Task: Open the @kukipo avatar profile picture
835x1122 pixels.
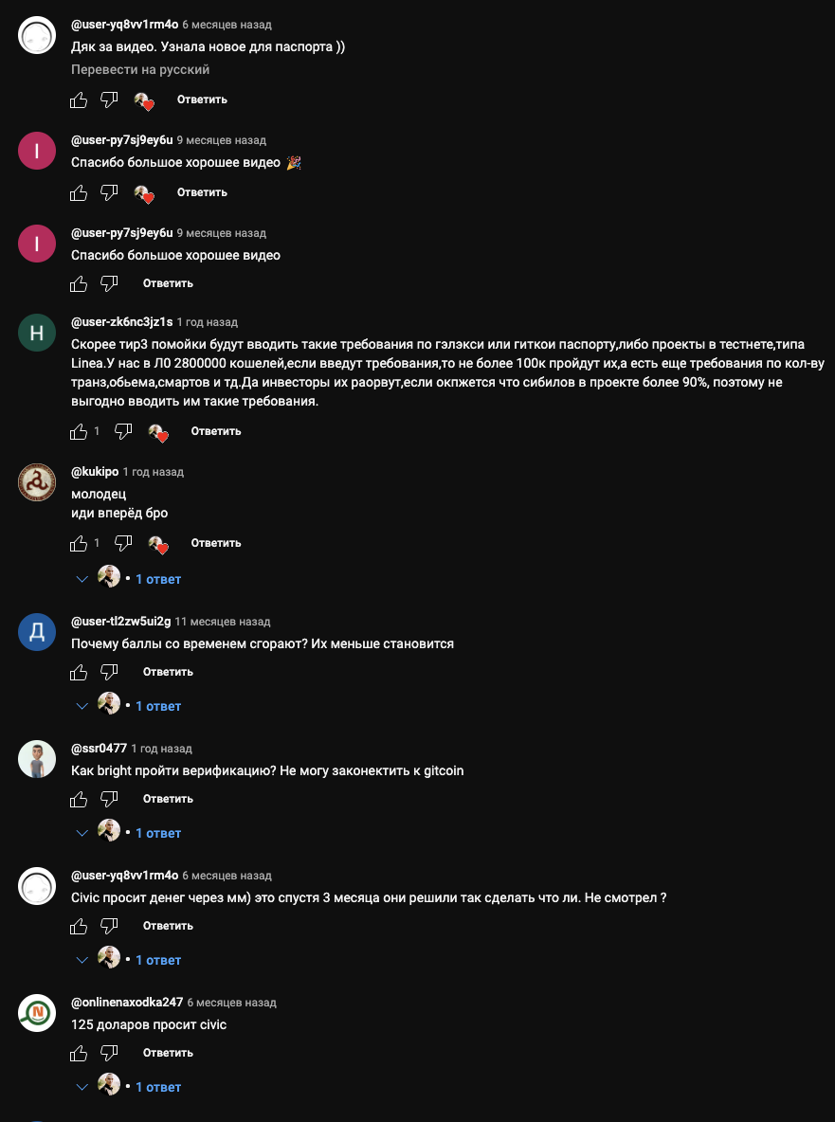Action: coord(37,482)
